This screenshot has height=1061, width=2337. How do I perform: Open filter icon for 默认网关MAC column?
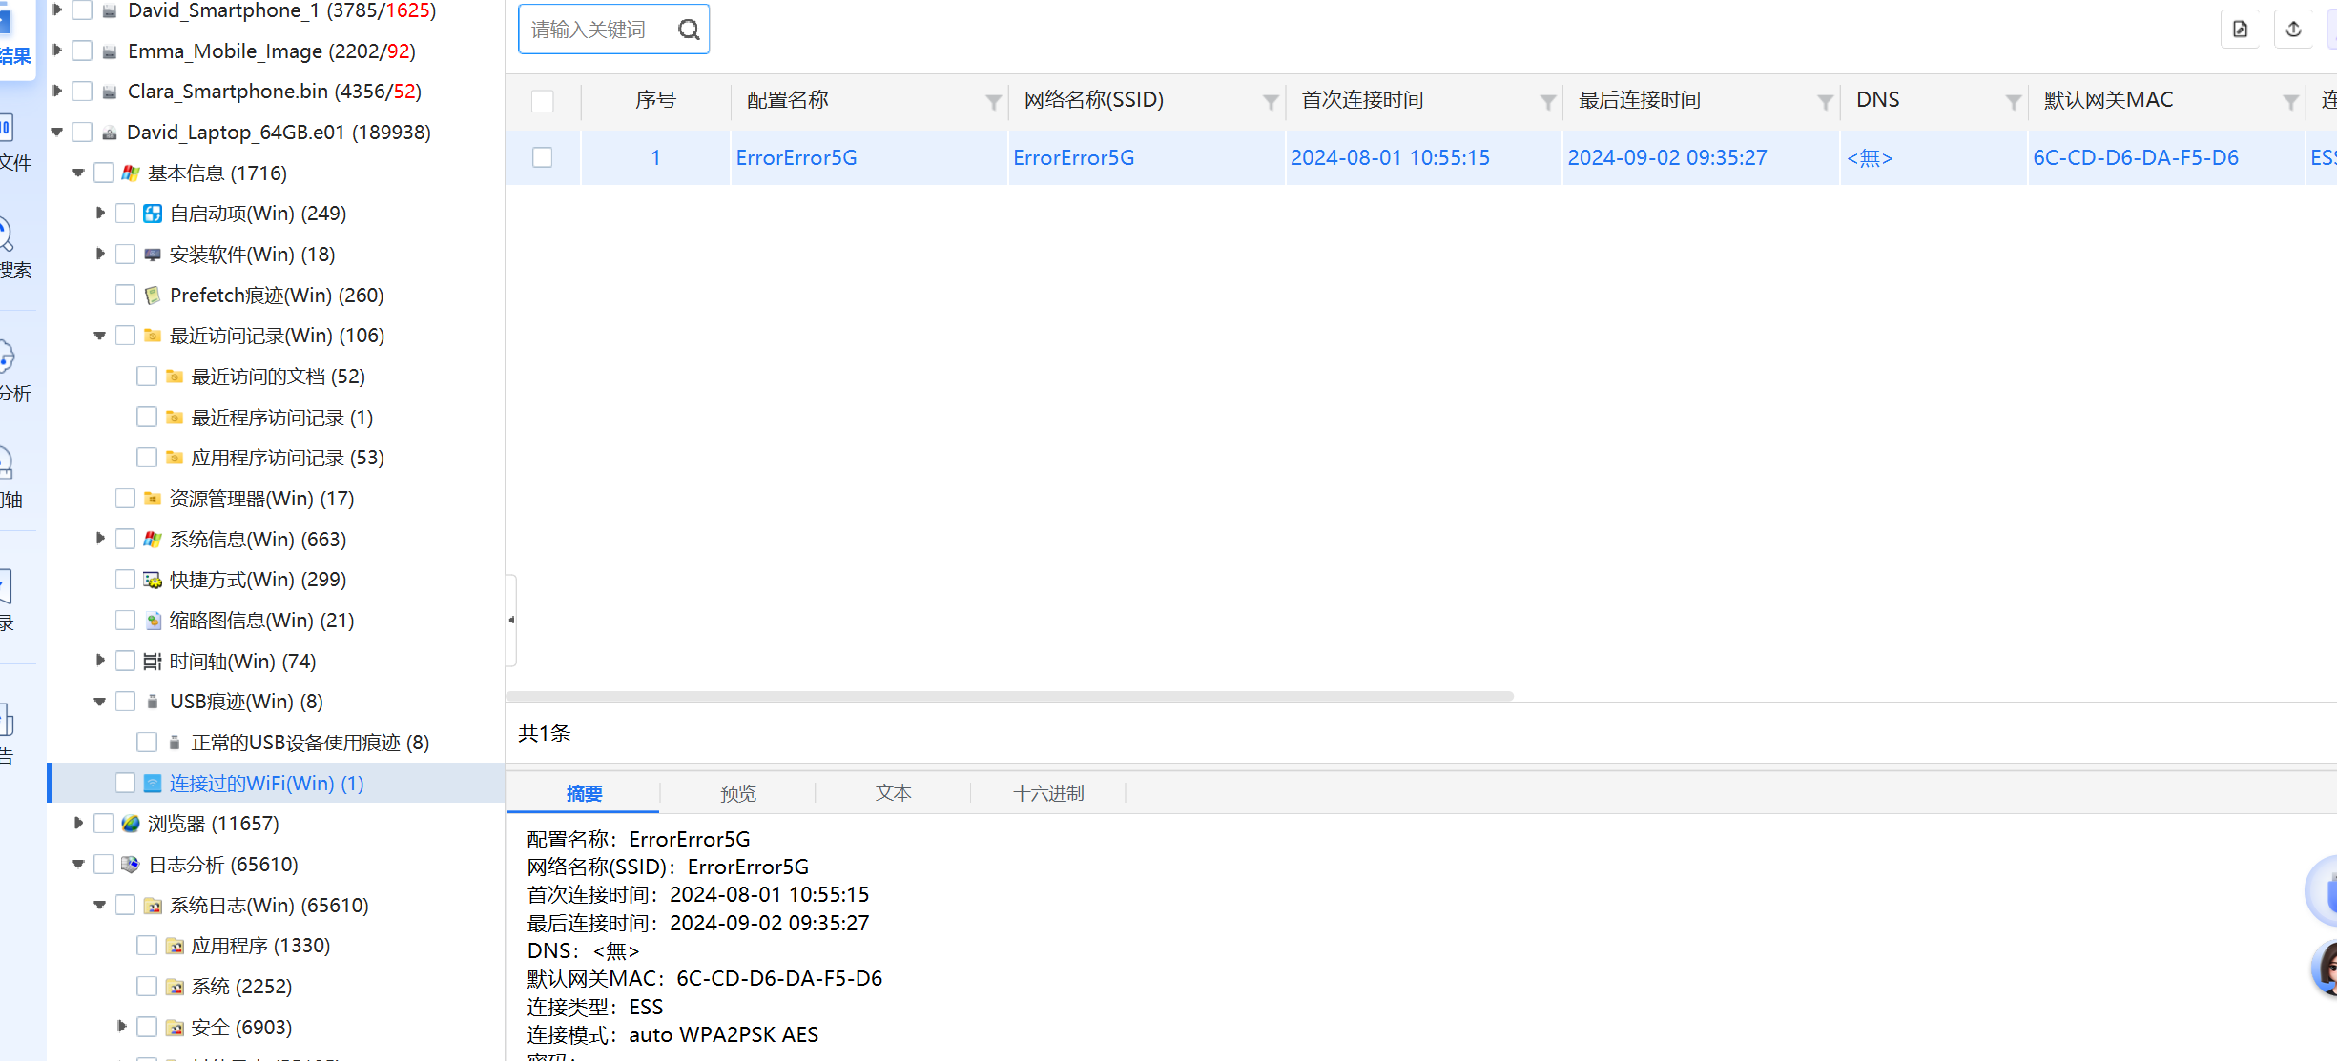(2290, 101)
